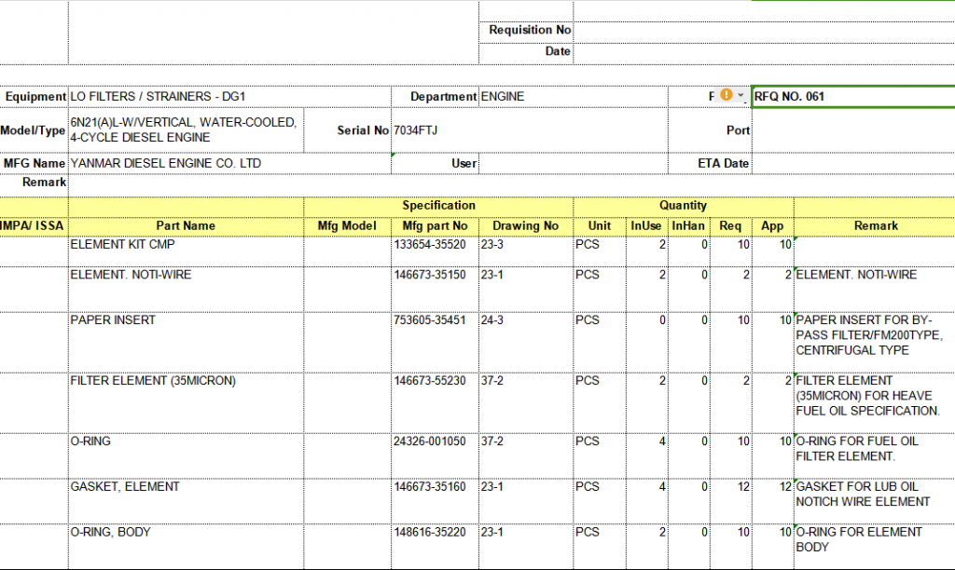Viewport: 955px width, 570px height.
Task: Click the yellow Specification header cell
Action: coord(438,206)
